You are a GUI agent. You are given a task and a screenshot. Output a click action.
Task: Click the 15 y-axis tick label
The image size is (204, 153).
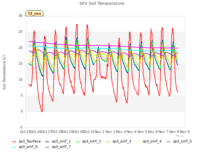20,64
